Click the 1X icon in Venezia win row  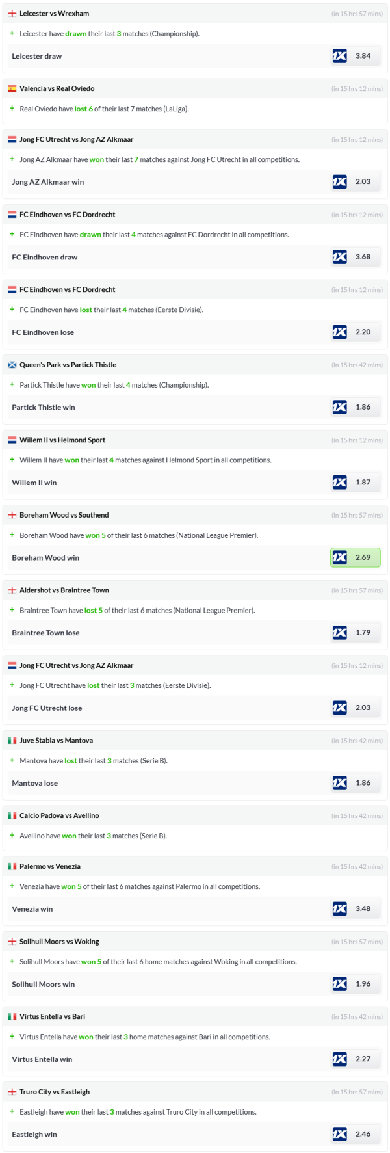coord(339,908)
